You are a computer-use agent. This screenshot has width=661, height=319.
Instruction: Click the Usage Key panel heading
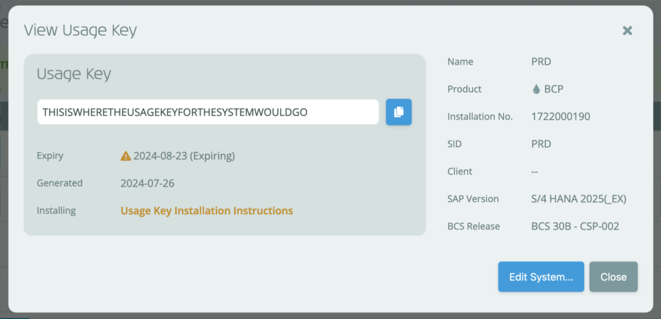pos(74,74)
